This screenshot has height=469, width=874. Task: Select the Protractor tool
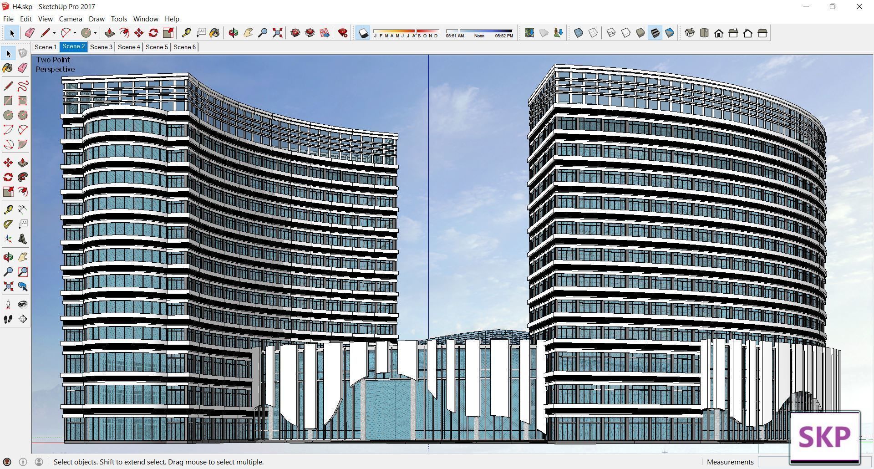8,224
